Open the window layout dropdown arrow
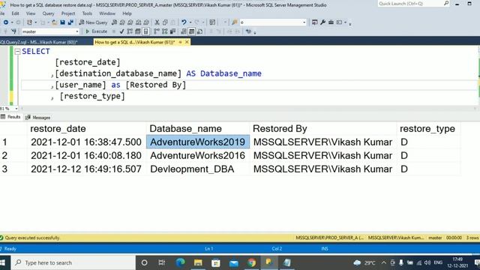This screenshot has height=270, width=480. (x=345, y=22)
